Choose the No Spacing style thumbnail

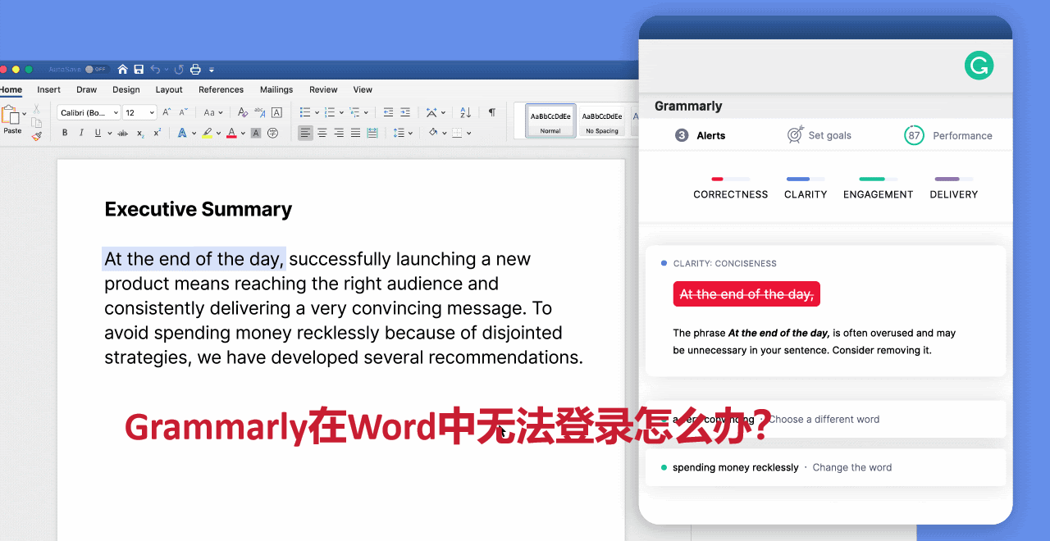coord(601,120)
